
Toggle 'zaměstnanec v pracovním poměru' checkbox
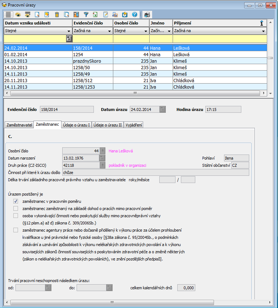pyautogui.click(x=15, y=201)
